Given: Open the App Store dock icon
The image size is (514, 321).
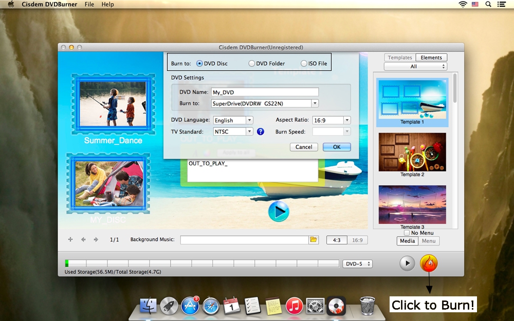Looking at the screenshot, I should (190, 306).
